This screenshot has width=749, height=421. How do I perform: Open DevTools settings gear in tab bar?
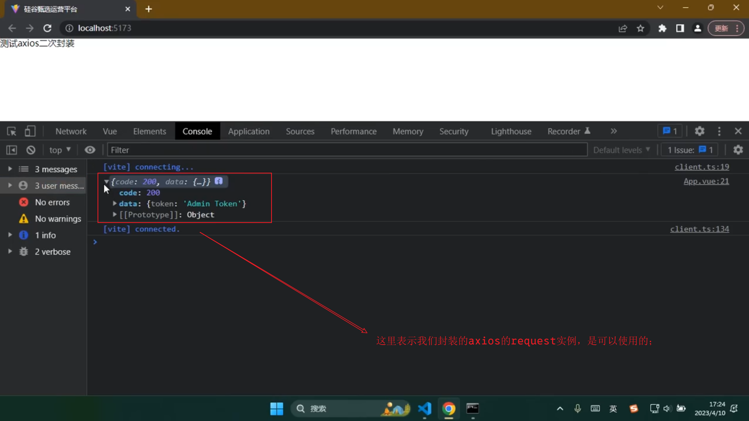click(699, 131)
